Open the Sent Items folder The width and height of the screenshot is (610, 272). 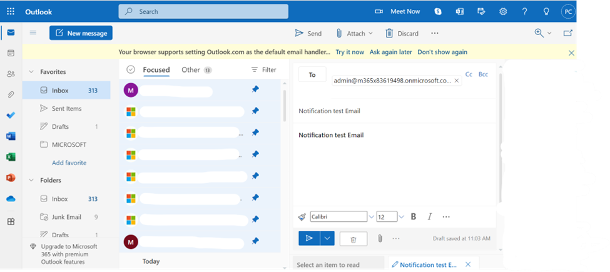pos(66,108)
